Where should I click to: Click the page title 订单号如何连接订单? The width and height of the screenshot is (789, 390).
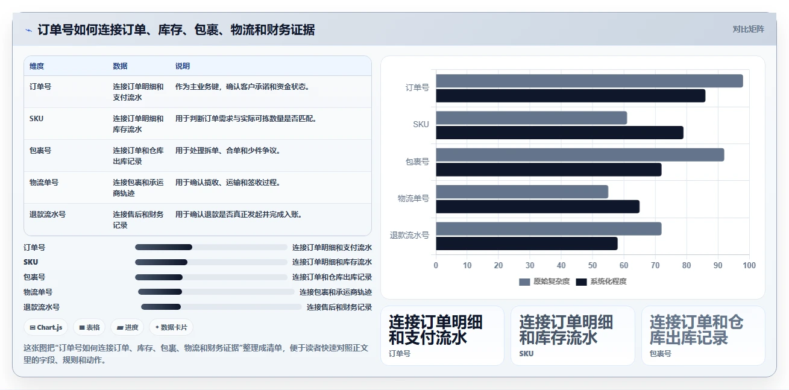[176, 30]
